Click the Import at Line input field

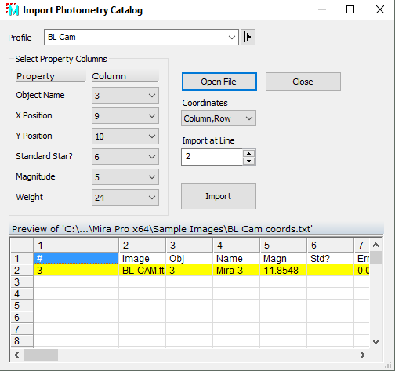(212, 157)
